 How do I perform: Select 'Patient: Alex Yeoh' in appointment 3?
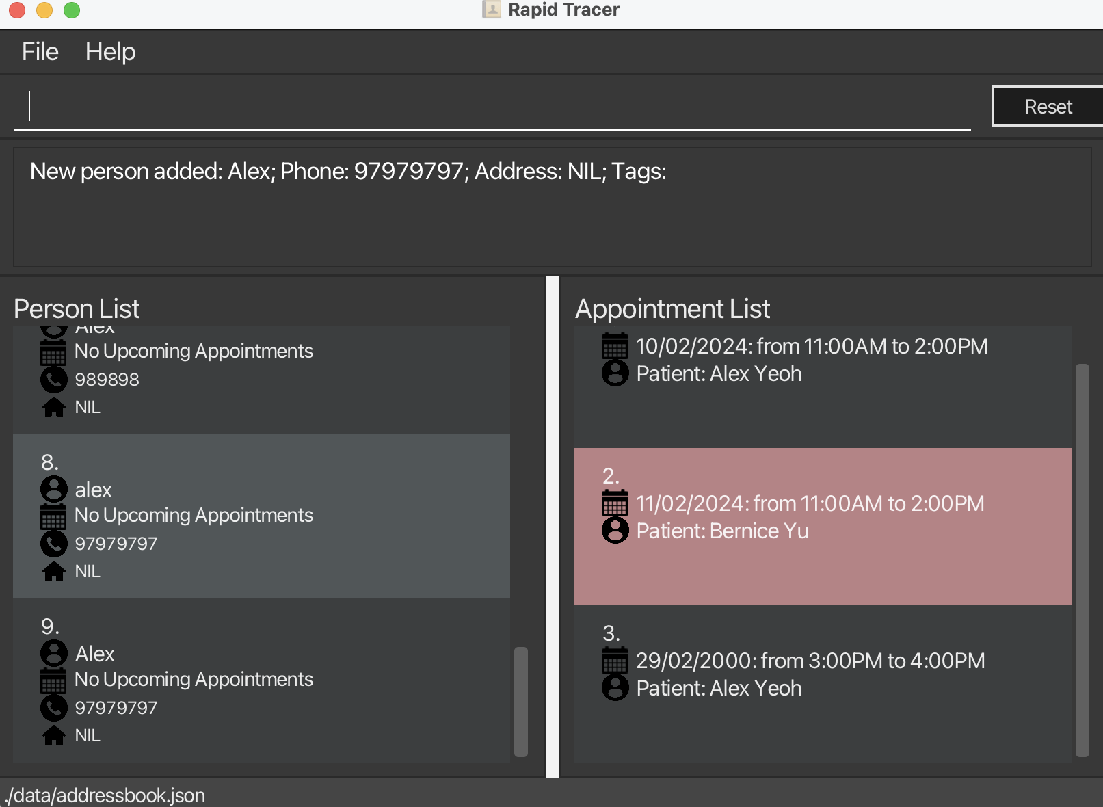(719, 689)
